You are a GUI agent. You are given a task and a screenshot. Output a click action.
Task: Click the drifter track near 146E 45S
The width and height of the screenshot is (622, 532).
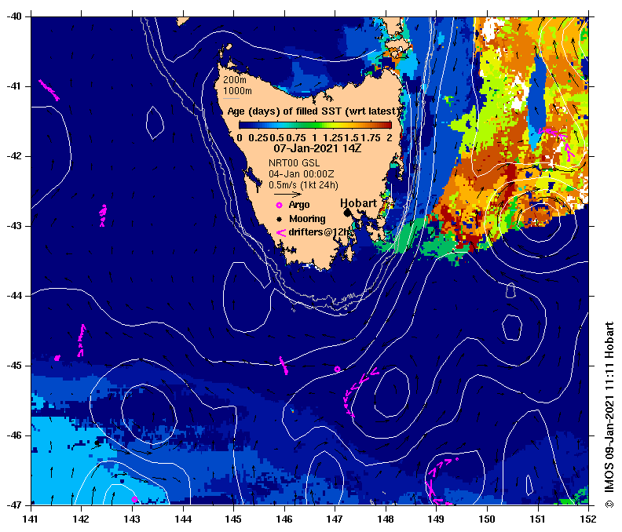click(x=284, y=366)
